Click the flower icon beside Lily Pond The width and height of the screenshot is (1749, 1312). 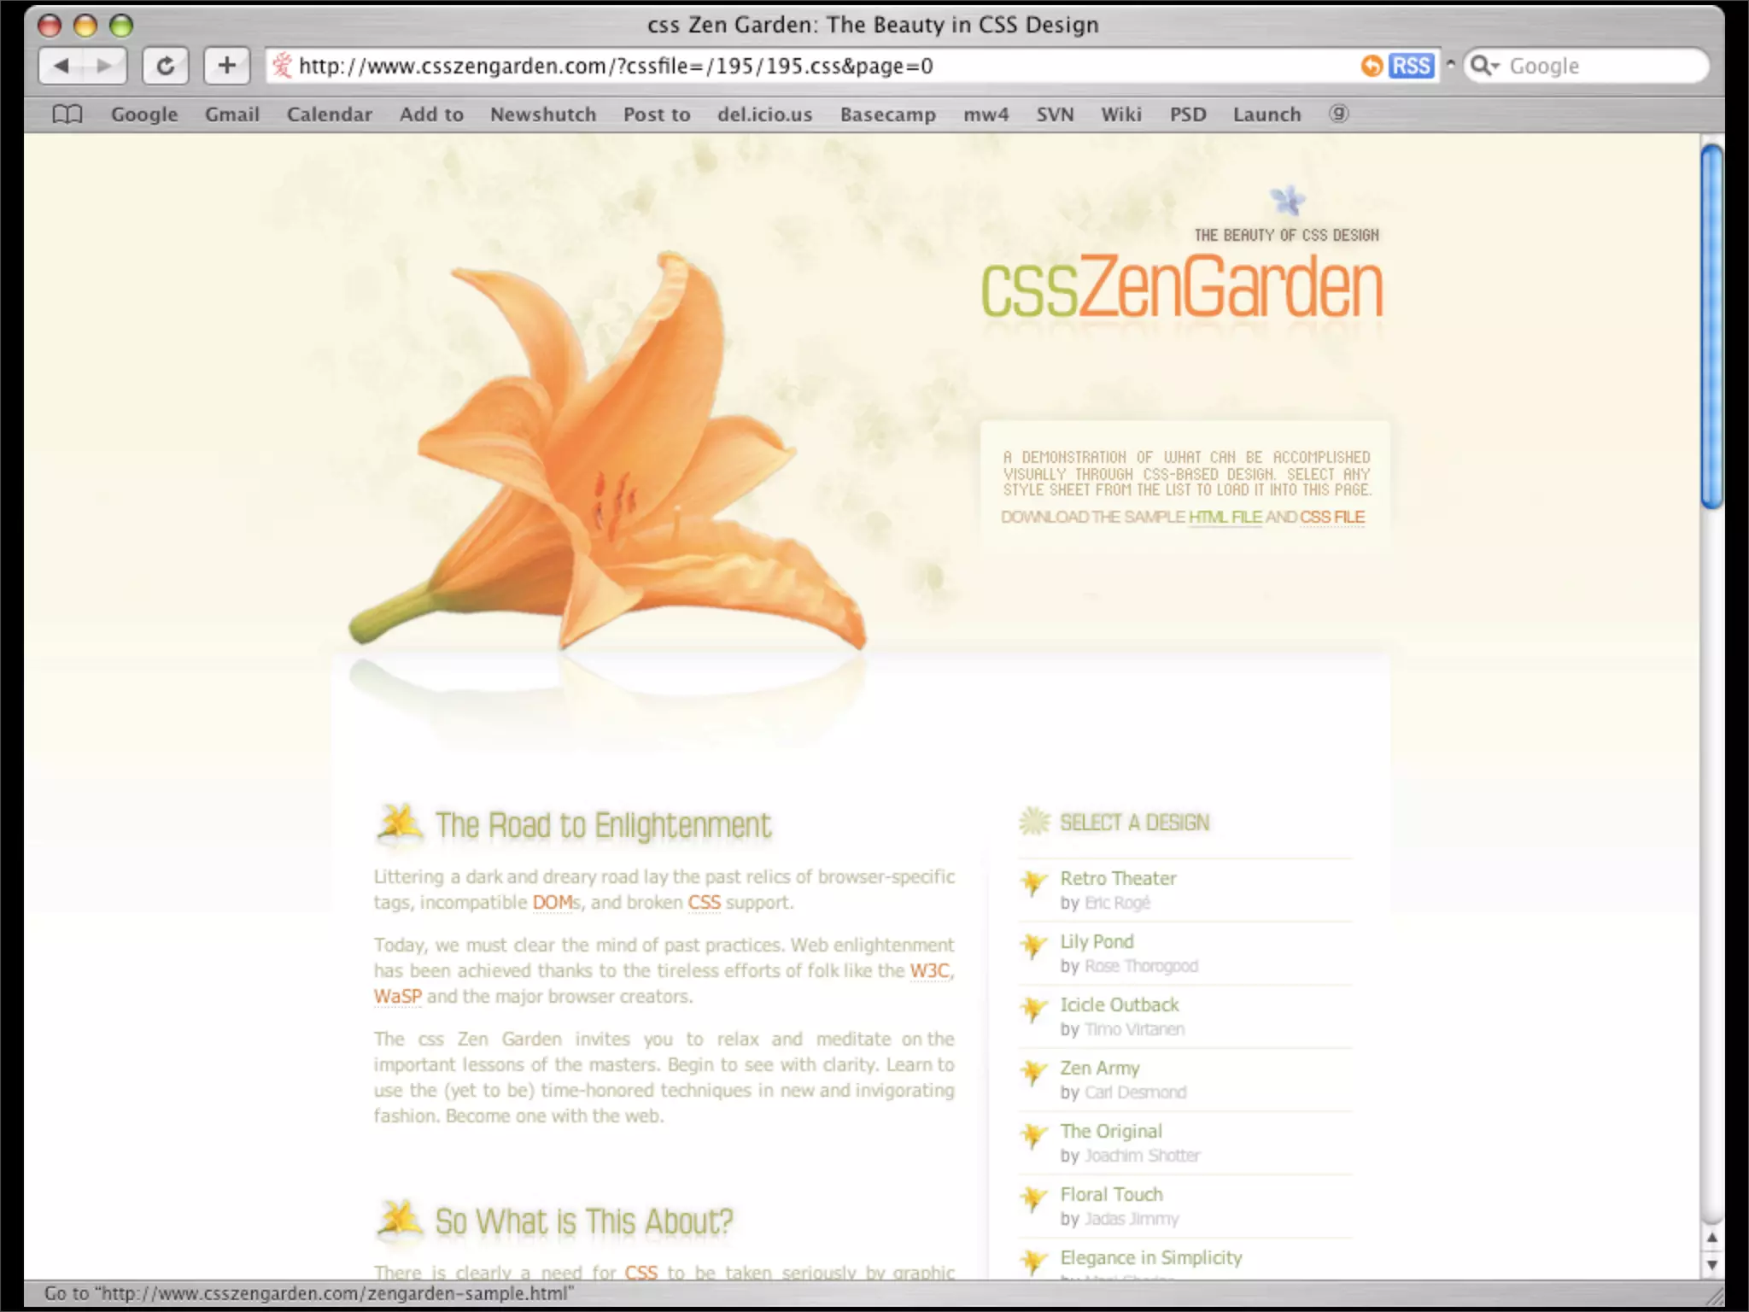[1033, 947]
